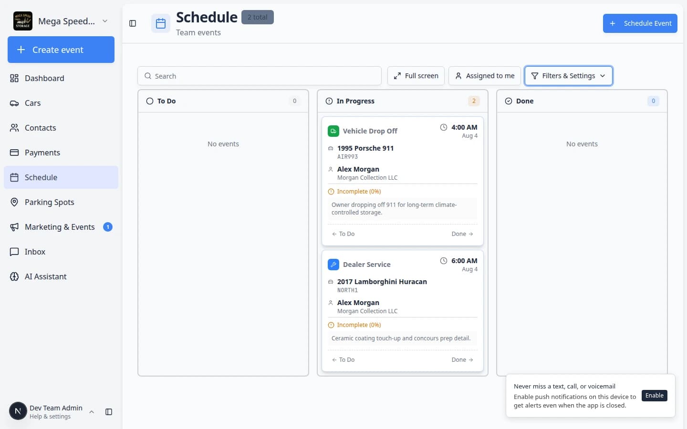The height and width of the screenshot is (429, 687).
Task: Click the person icon on Vehicle Drop Off card
Action: pos(331,169)
